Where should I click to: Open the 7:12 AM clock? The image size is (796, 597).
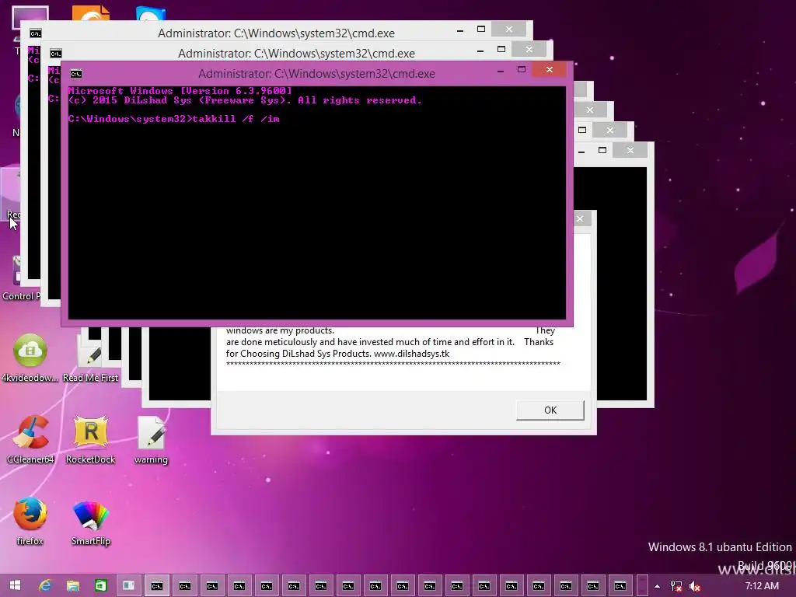click(762, 586)
